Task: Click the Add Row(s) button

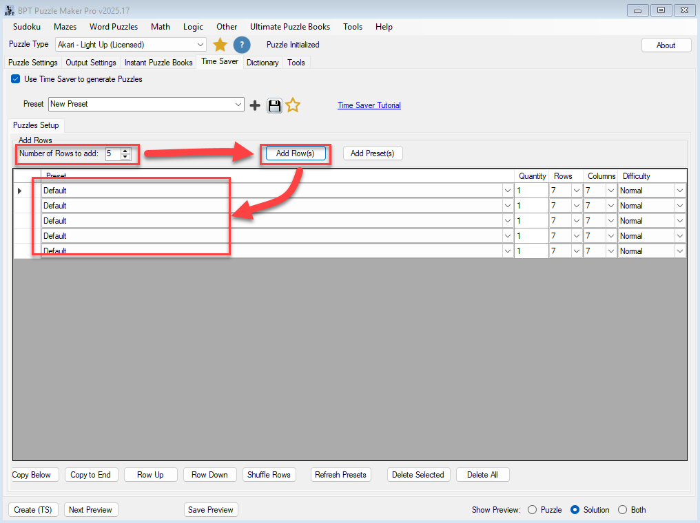Action: tap(295, 153)
